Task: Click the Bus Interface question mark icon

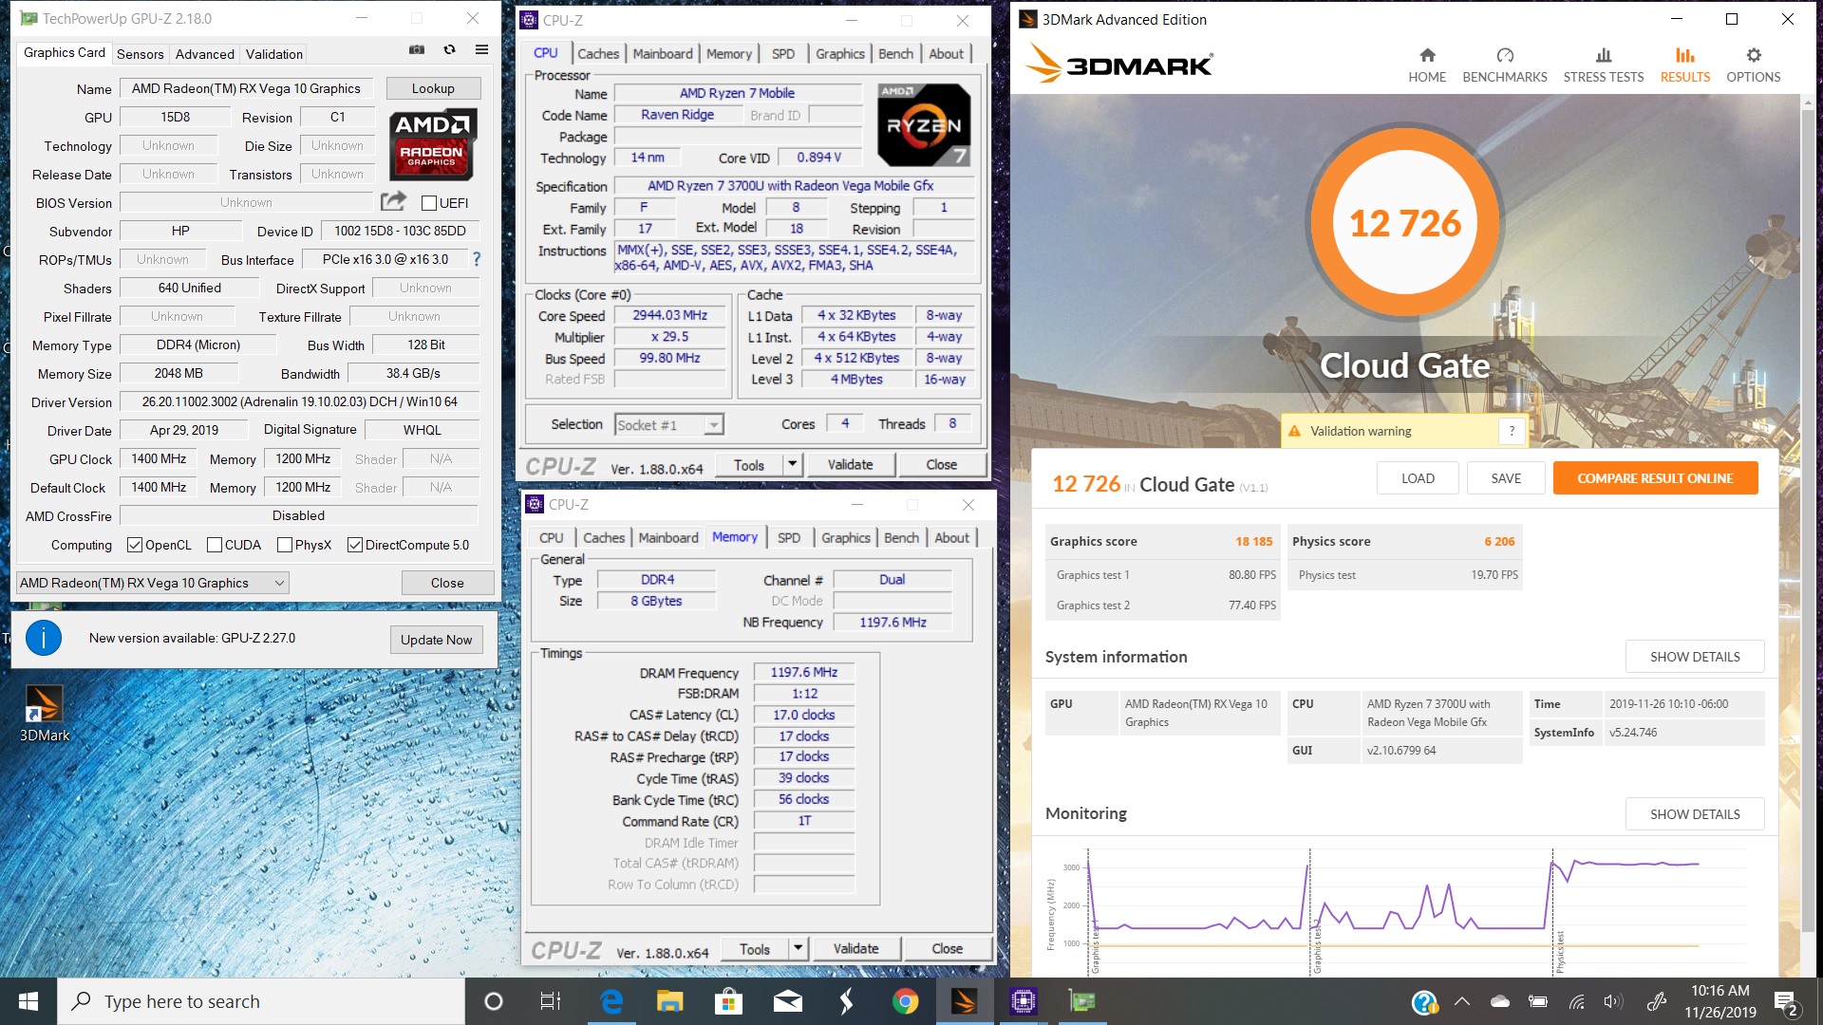Action: coord(477,259)
